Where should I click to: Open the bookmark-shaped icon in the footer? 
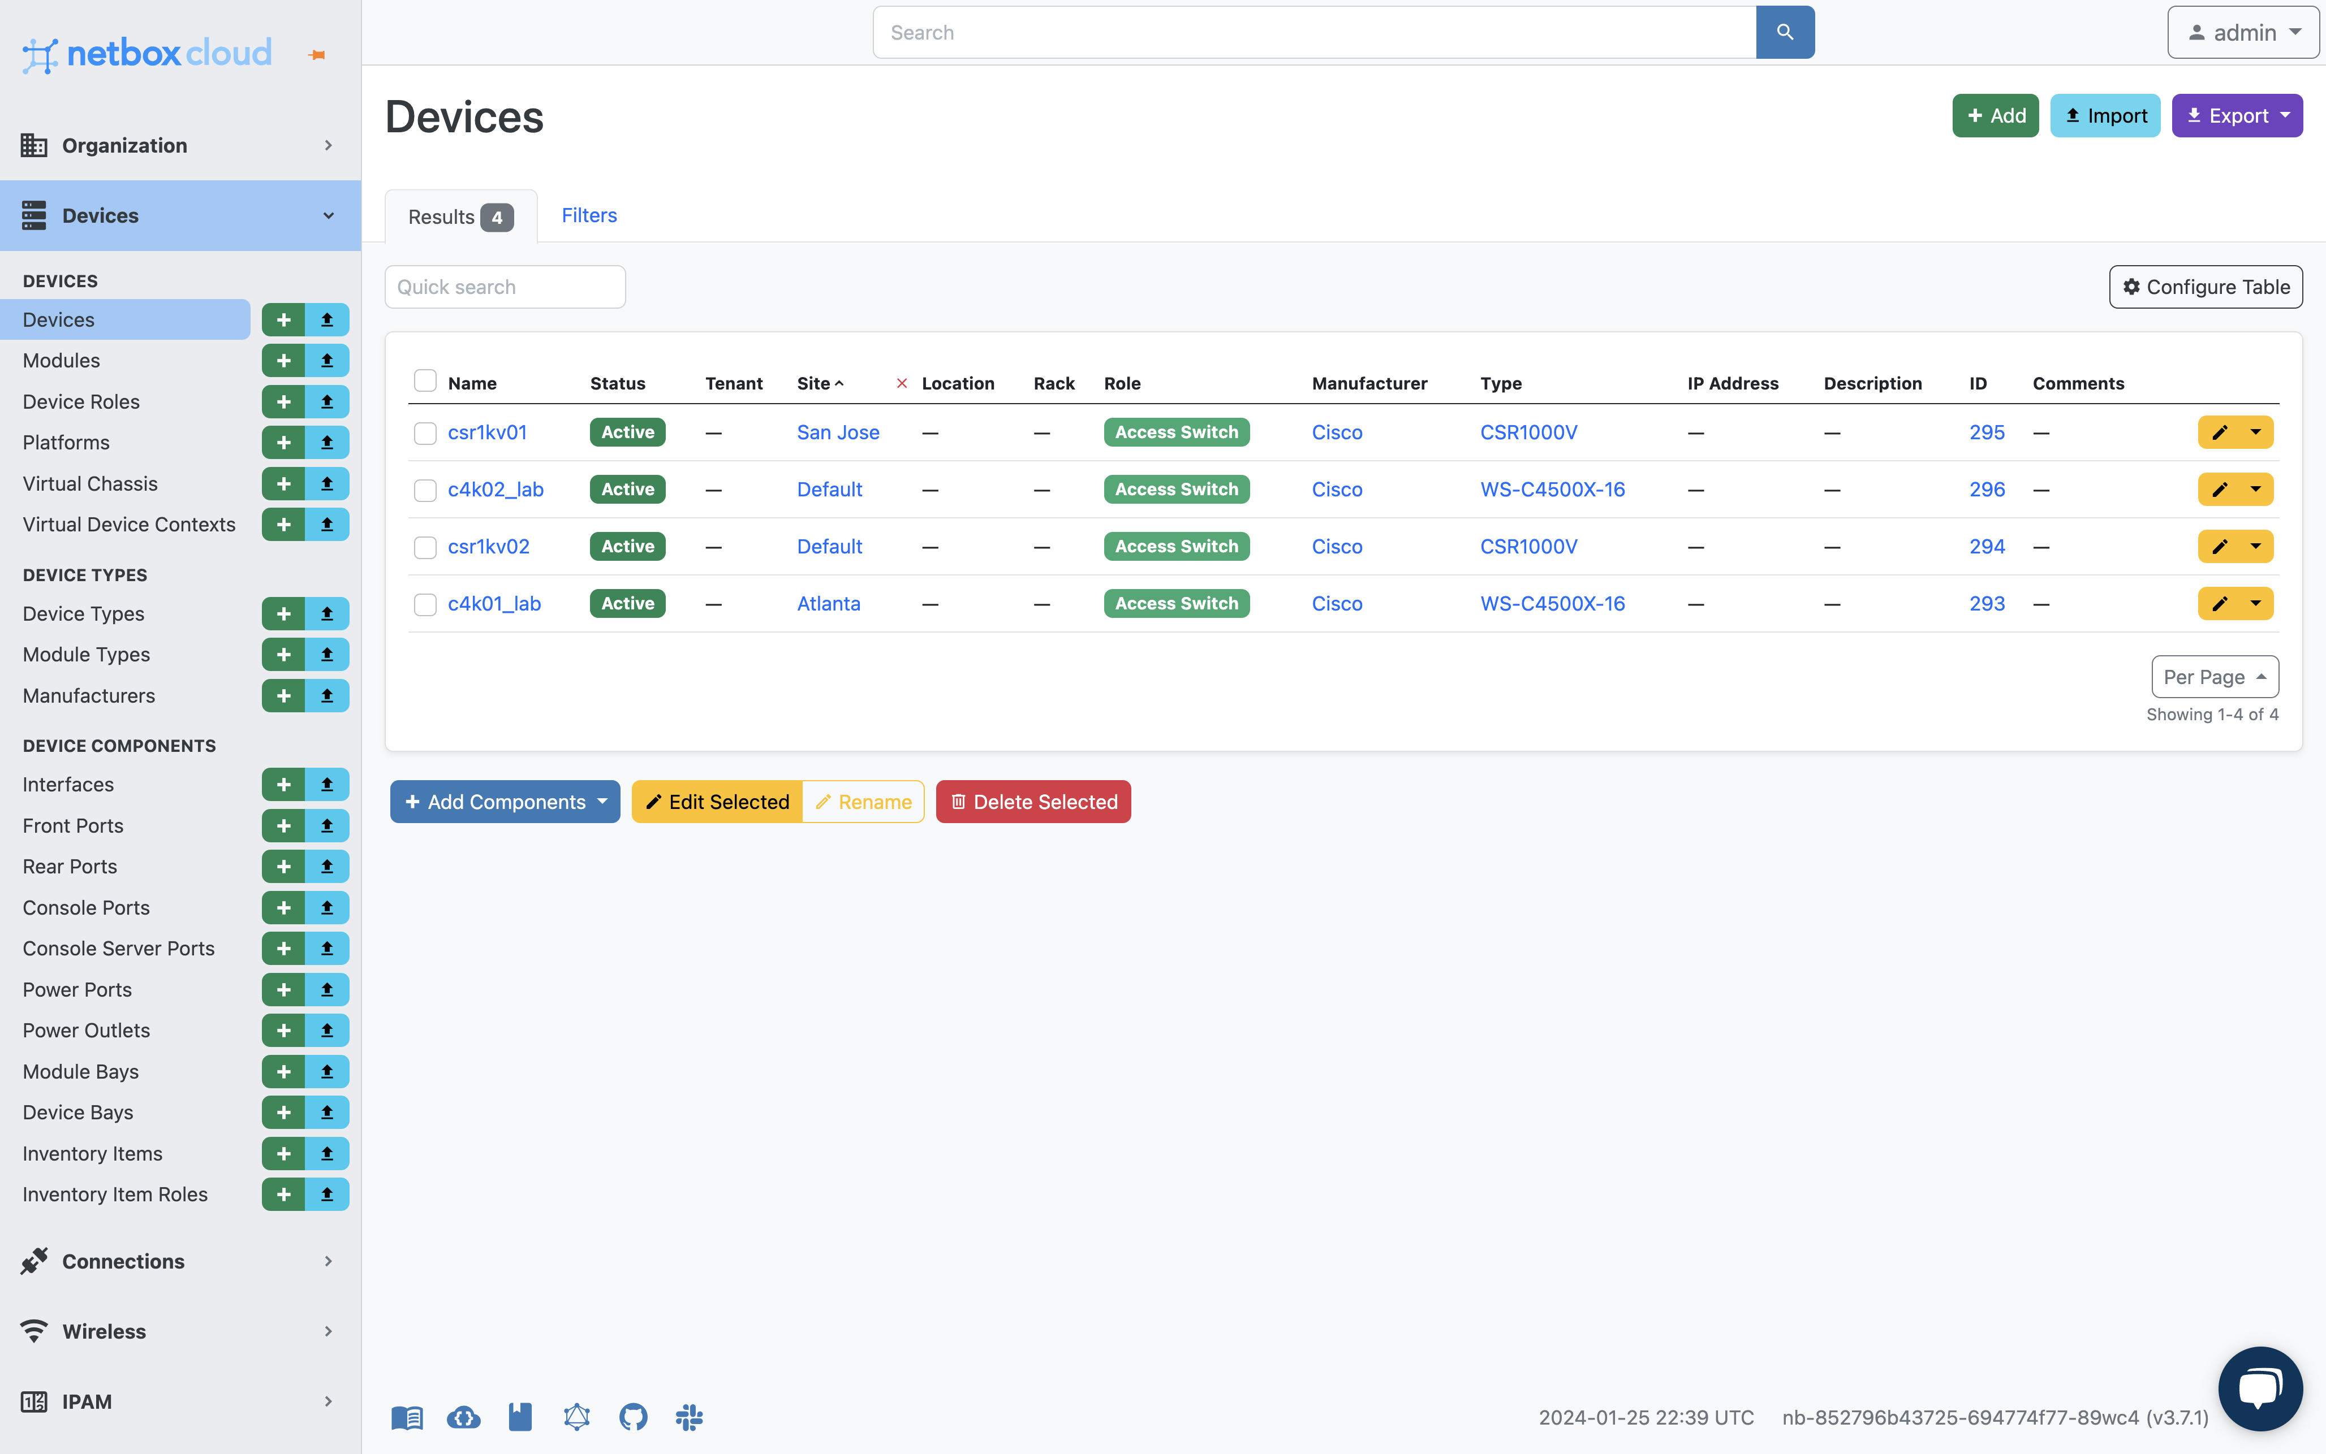pos(520,1417)
